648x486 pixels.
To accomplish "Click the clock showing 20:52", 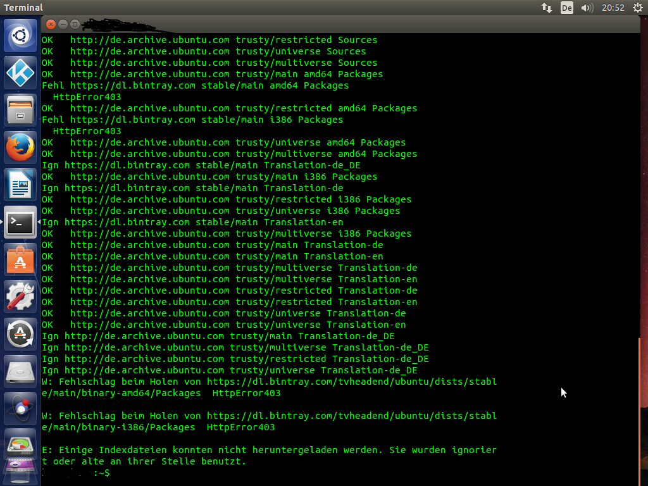I will point(613,8).
